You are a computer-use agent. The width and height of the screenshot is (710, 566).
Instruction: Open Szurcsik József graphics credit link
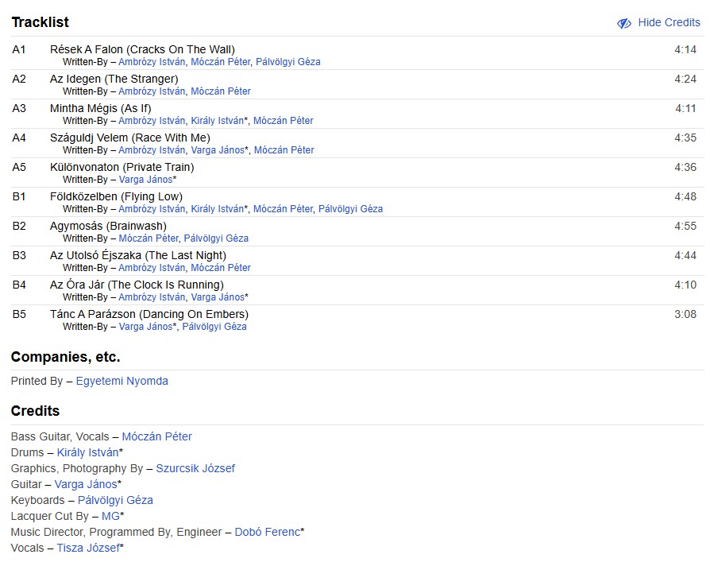[x=195, y=468]
